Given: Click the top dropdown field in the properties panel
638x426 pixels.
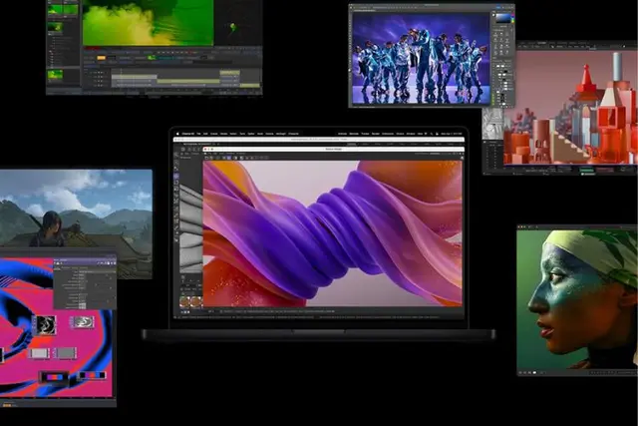Looking at the screenshot, I should point(97,271).
